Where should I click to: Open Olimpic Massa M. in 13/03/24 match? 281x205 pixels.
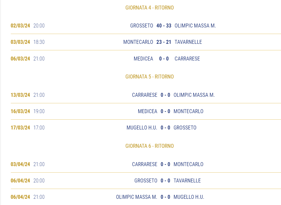(x=194, y=95)
